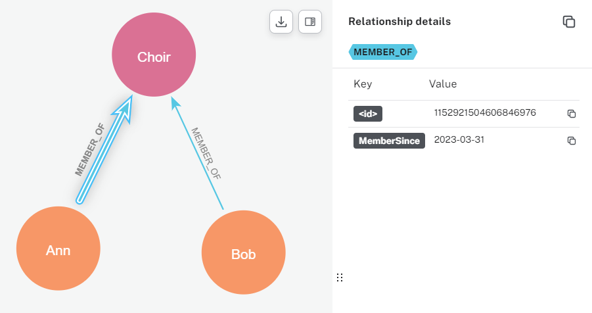Copy the <id> property value
This screenshot has height=313, width=592.
point(572,114)
